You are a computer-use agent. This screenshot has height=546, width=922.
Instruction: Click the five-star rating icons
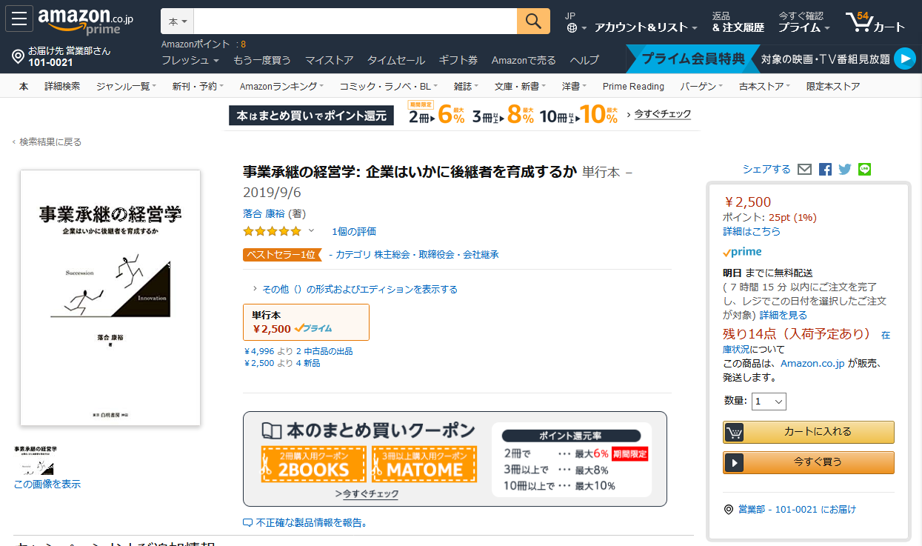pyautogui.click(x=272, y=231)
